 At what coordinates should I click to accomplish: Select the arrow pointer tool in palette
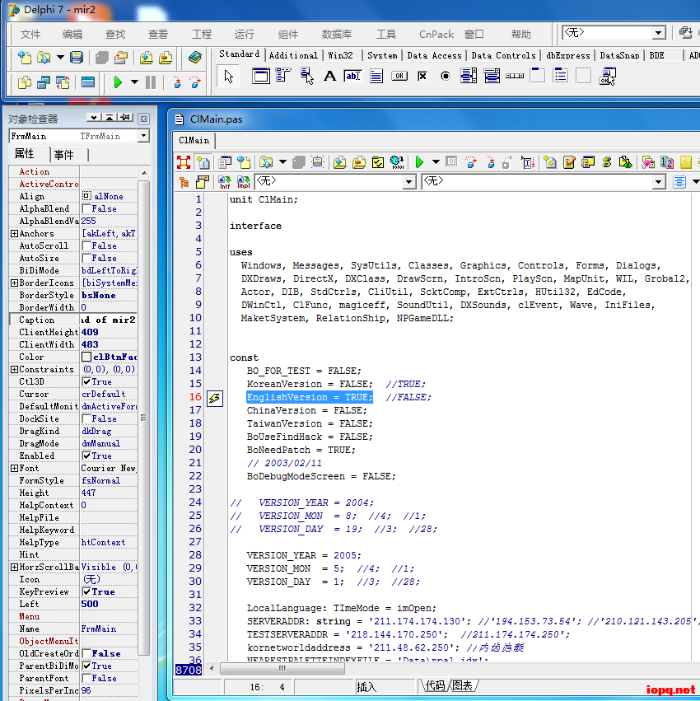coord(229,77)
